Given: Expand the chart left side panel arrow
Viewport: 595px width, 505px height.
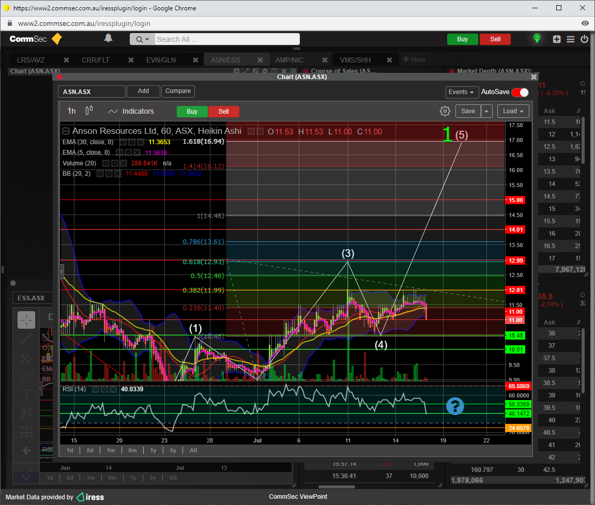Looking at the screenshot, I should pos(61,272).
